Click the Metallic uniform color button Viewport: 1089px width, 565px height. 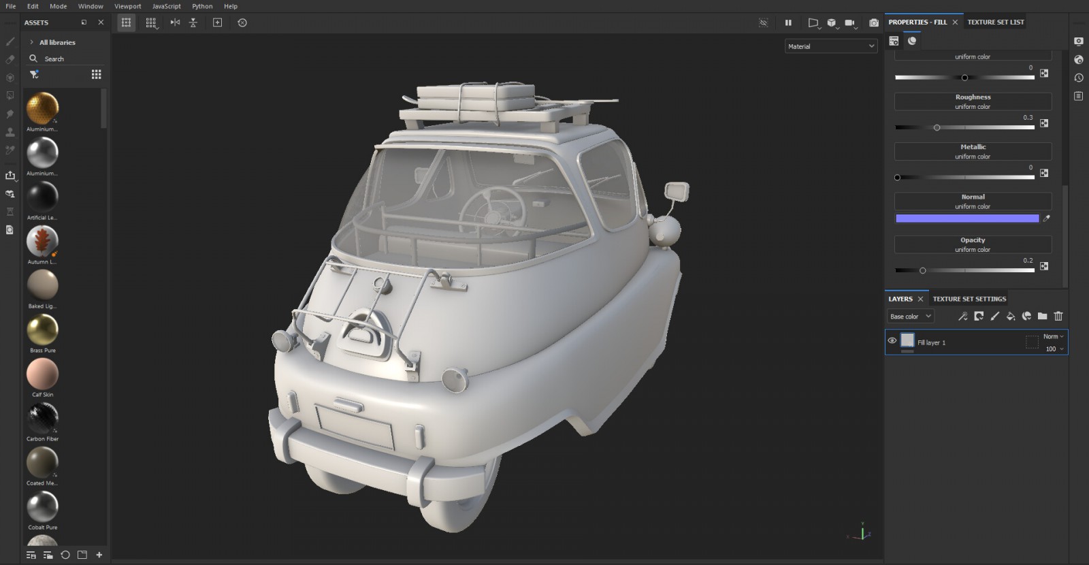(973, 151)
